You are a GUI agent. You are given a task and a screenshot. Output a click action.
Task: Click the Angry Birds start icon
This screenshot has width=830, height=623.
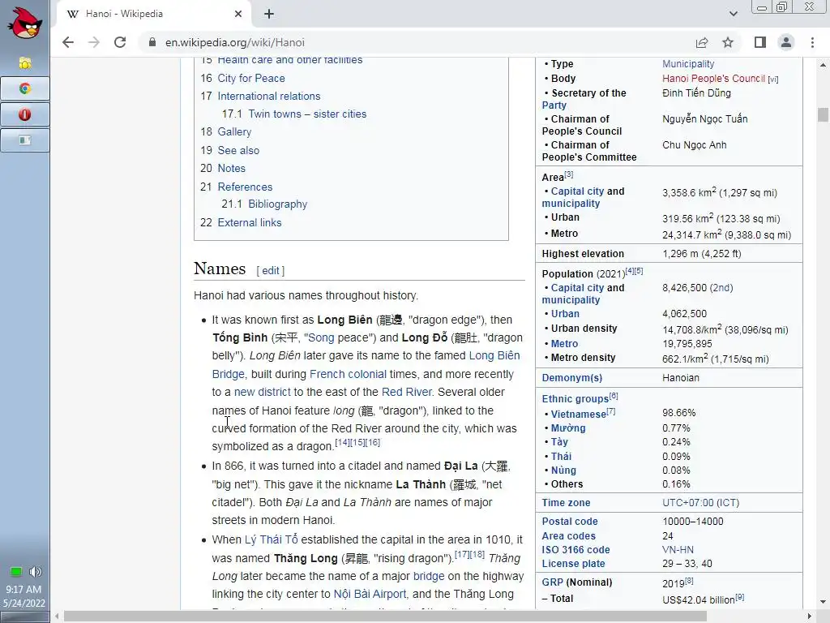tap(25, 23)
